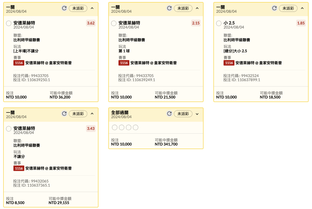
Task: Select status circle of 小 2.5 bet
Action: coord(219,23)
